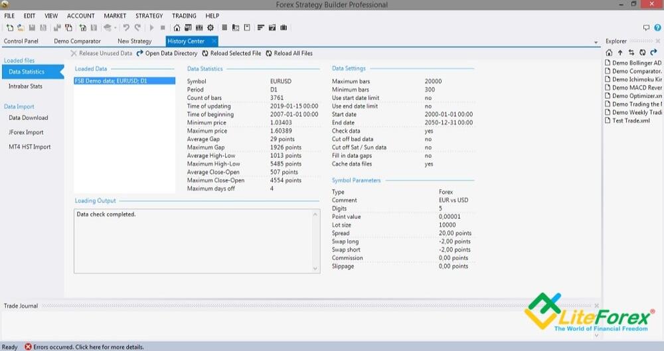Open the dropdown arrow beside graduation cap icon
Image resolution: width=664 pixels, height=351 pixels.
coord(115,28)
